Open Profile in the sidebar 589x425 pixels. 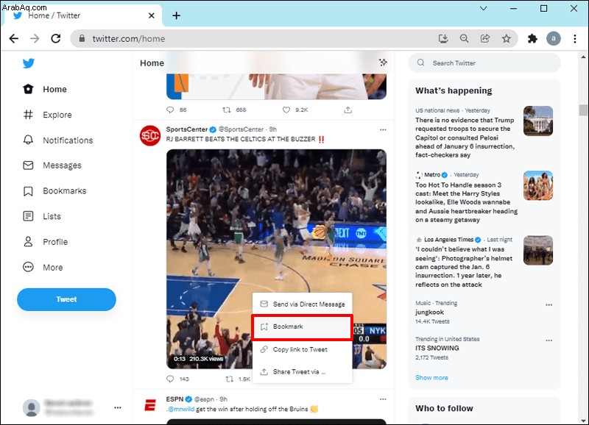(x=46, y=242)
